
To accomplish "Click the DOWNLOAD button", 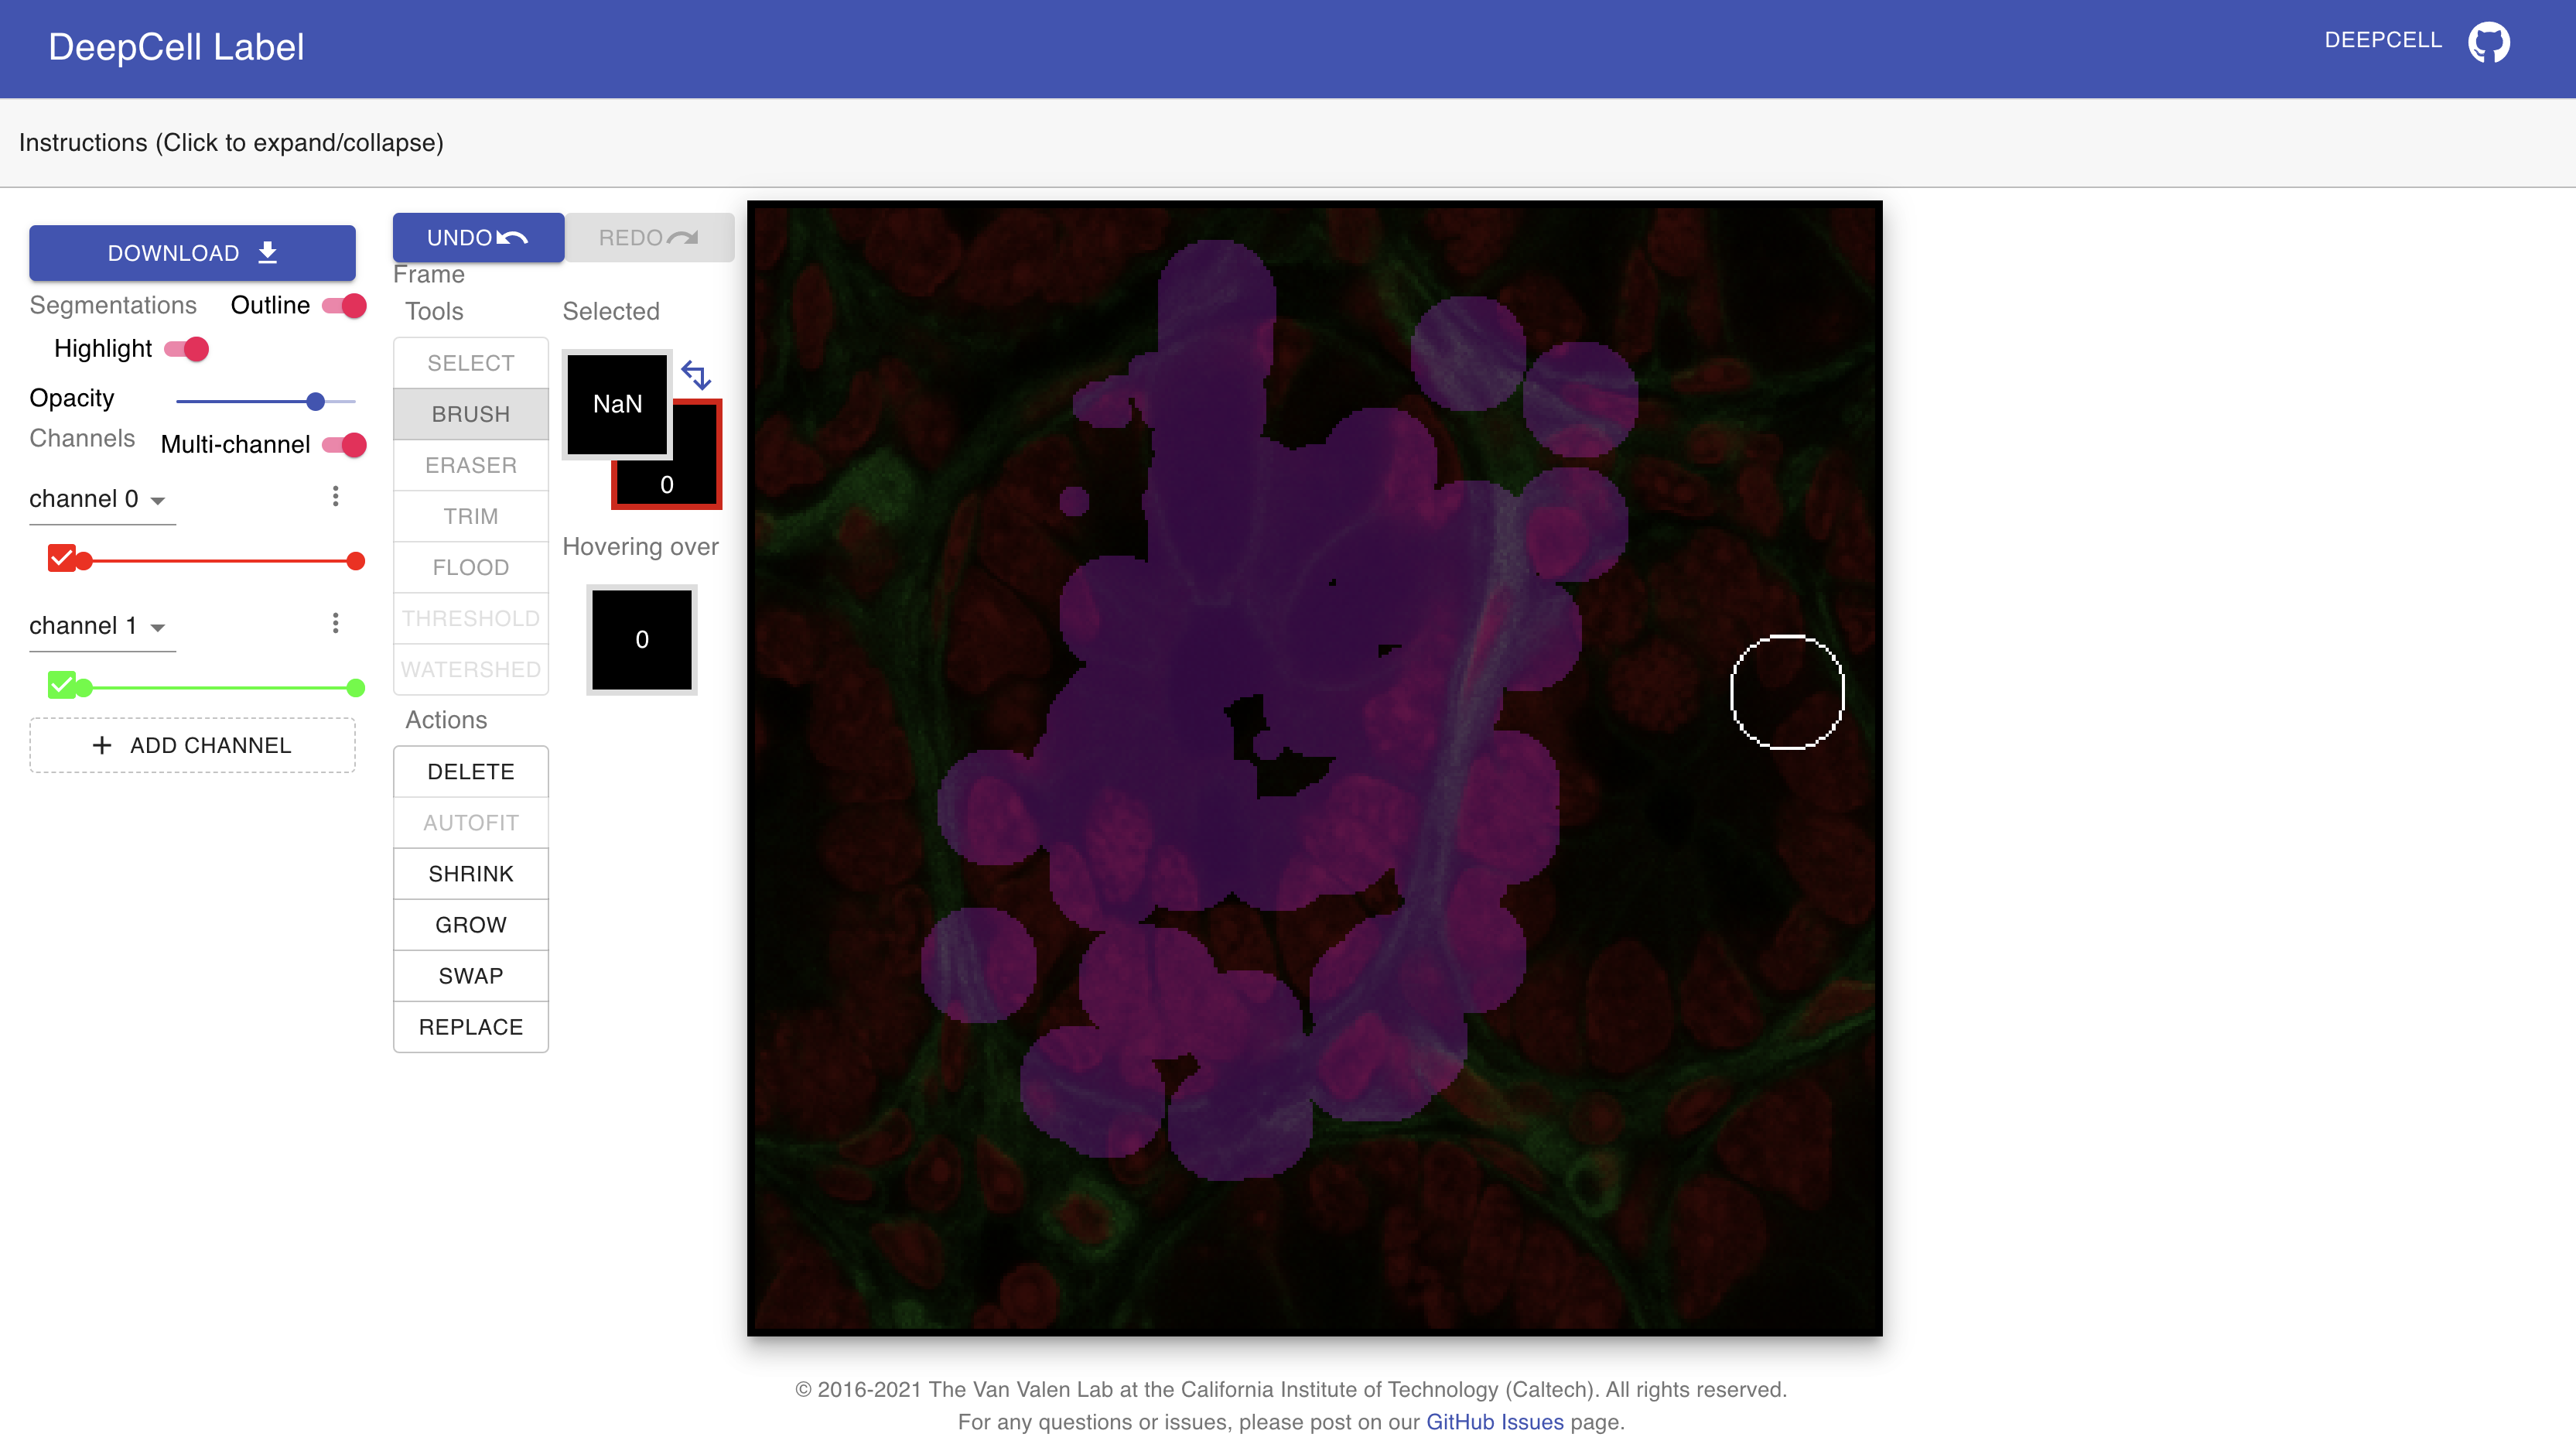I will point(192,252).
